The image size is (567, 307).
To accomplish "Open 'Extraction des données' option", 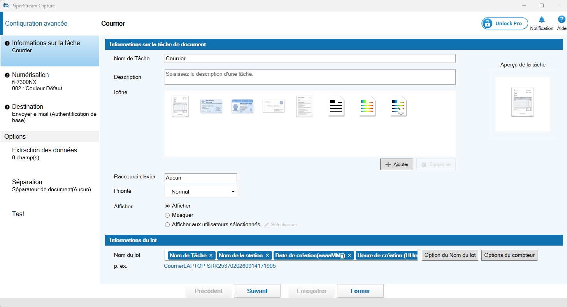I will tap(50, 153).
